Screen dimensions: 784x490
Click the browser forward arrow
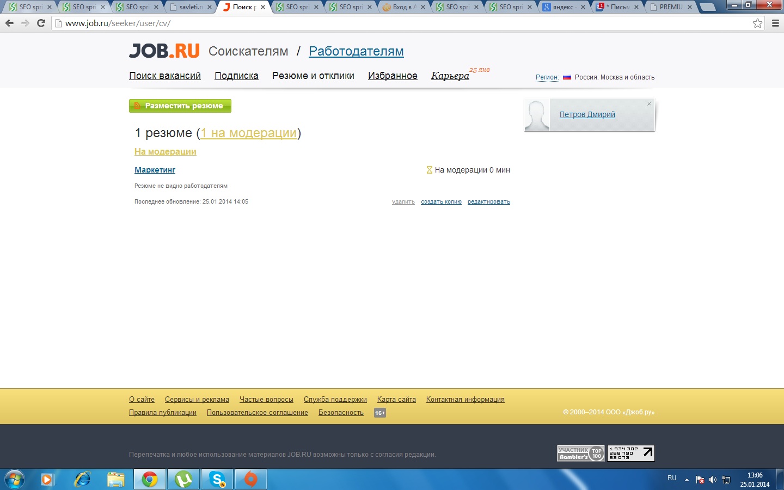tap(25, 23)
